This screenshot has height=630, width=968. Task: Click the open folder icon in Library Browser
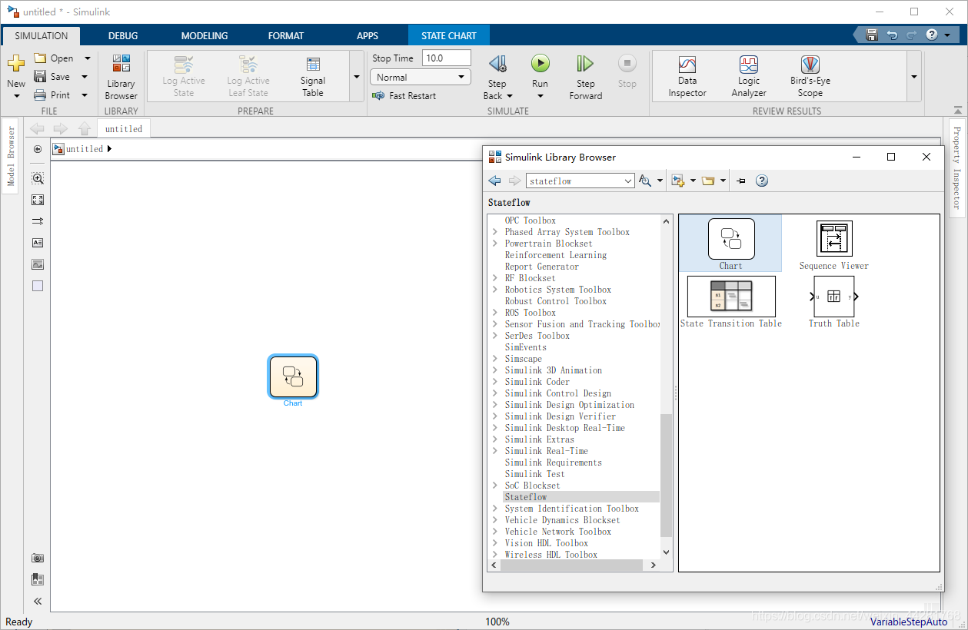708,181
